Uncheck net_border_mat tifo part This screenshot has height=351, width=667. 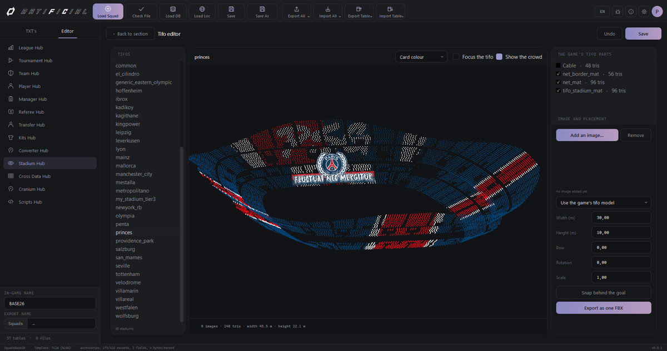558,74
